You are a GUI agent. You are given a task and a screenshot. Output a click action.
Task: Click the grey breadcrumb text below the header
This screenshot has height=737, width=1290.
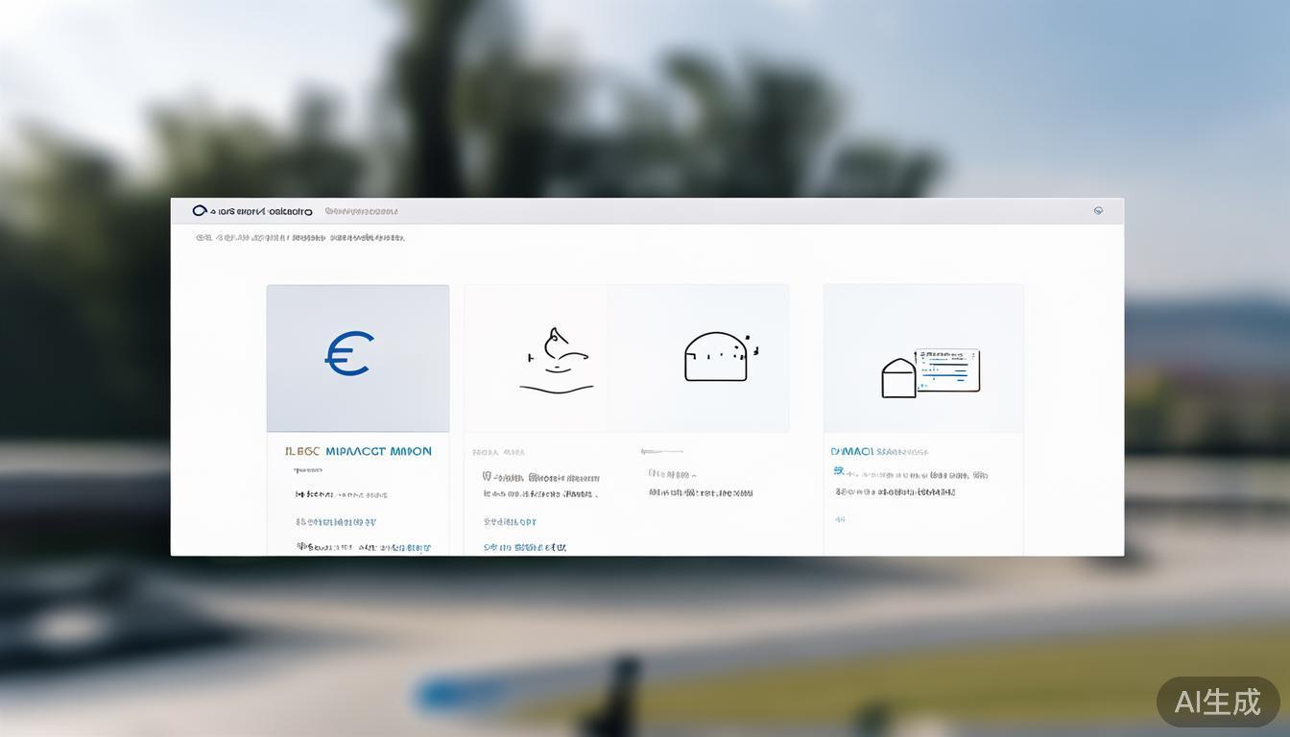click(300, 238)
